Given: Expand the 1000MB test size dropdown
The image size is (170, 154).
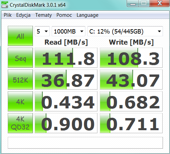Looking at the screenshot, I should coord(69,31).
